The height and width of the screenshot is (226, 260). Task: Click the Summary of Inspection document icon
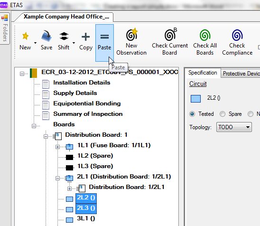tap(46, 115)
